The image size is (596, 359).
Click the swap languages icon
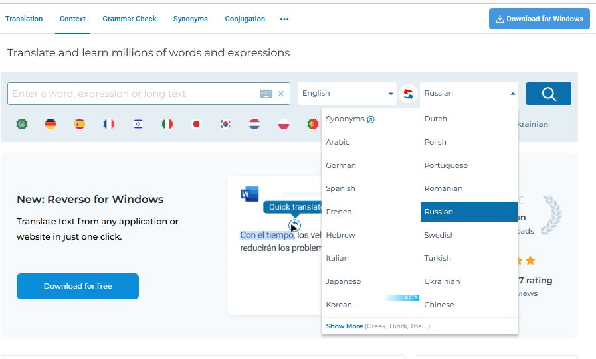[408, 94]
